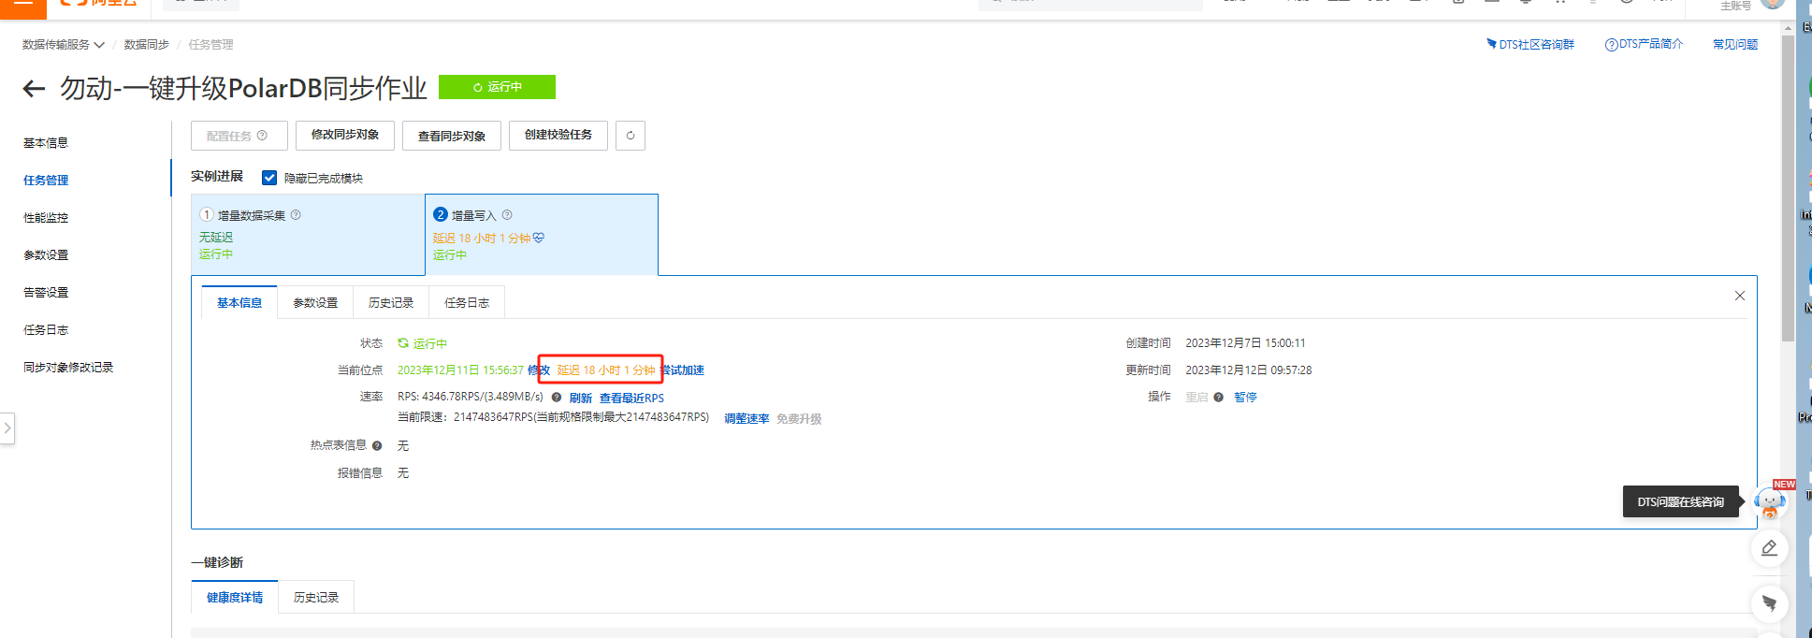Open the 常见问题 link
1812x638 pixels.
(x=1735, y=45)
